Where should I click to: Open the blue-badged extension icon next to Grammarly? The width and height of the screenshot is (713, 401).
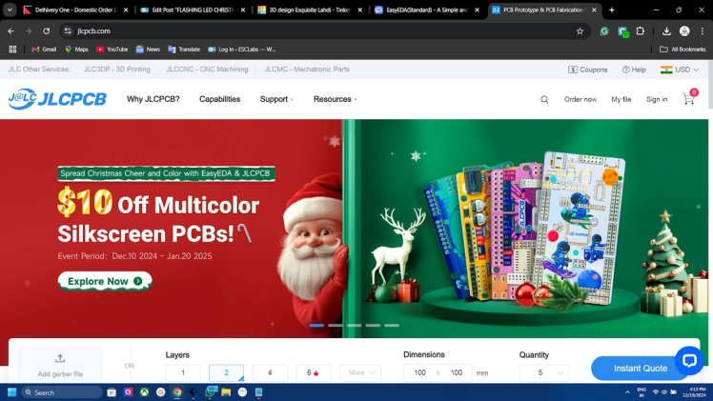pyautogui.click(x=623, y=31)
